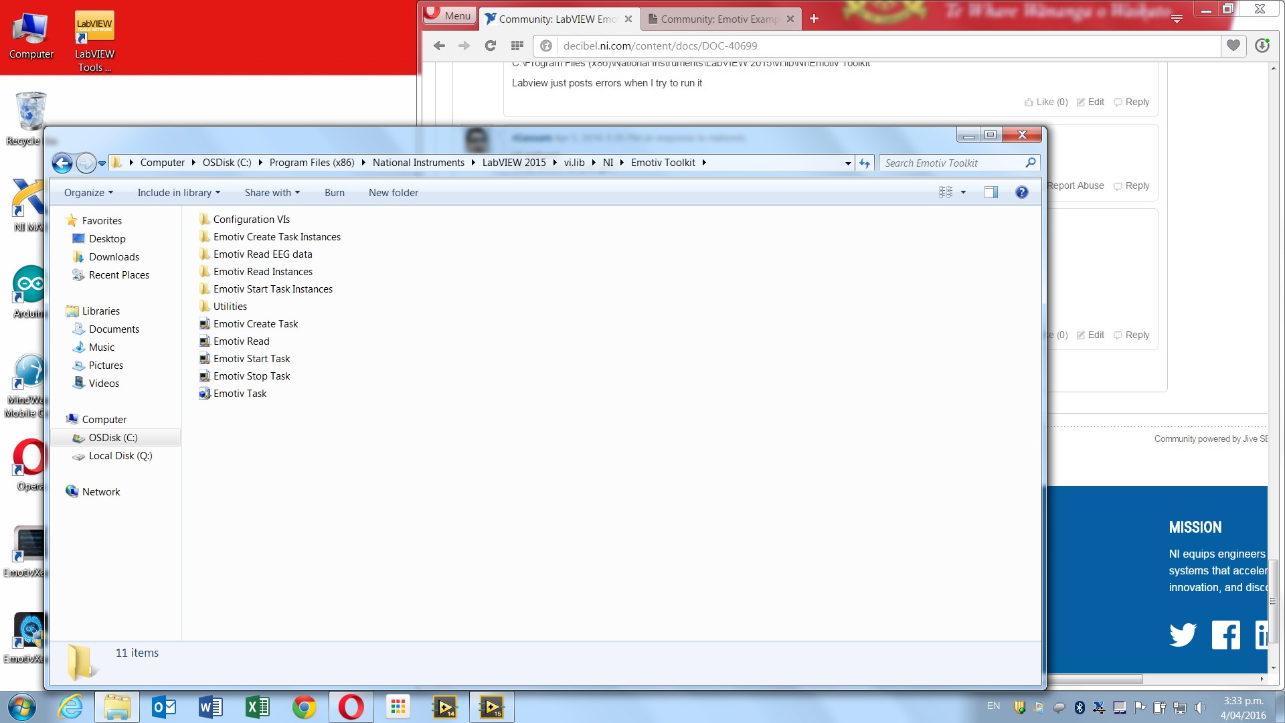Open the Opera Menu button
This screenshot has height=723, width=1285.
[450, 15]
